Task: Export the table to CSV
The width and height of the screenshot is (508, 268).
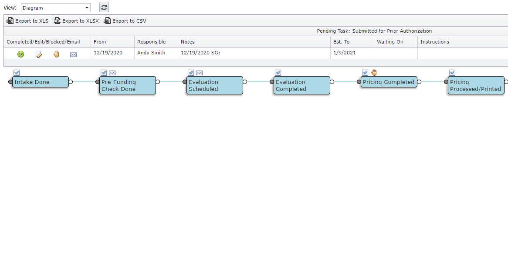Action: [x=125, y=21]
